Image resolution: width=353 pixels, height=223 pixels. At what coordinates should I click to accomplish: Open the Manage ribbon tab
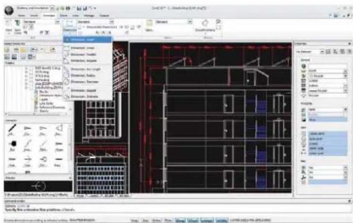click(89, 16)
